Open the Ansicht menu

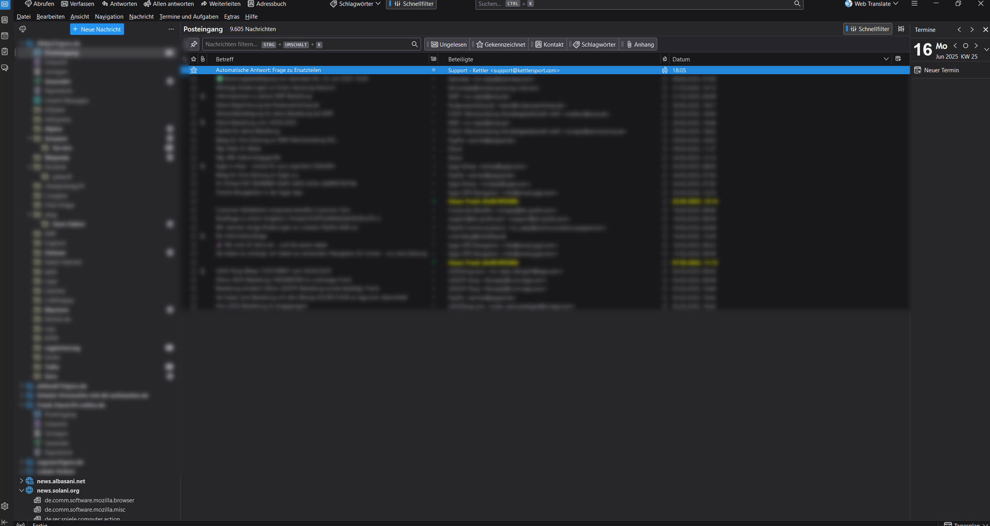(80, 16)
